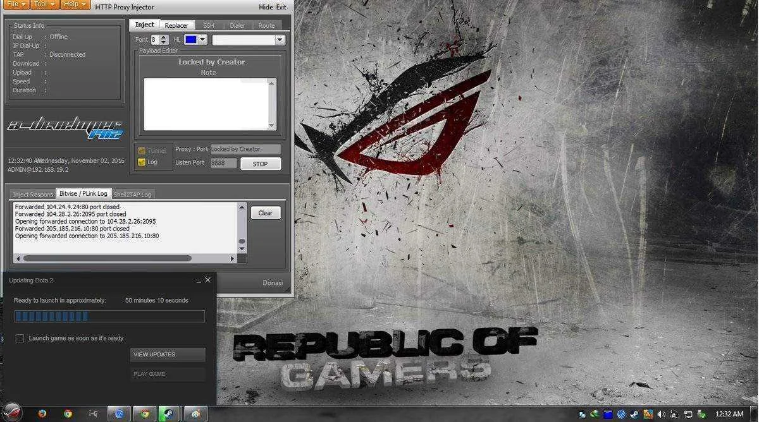This screenshot has width=759, height=422.
Task: Click the STOP button
Action: click(x=261, y=164)
